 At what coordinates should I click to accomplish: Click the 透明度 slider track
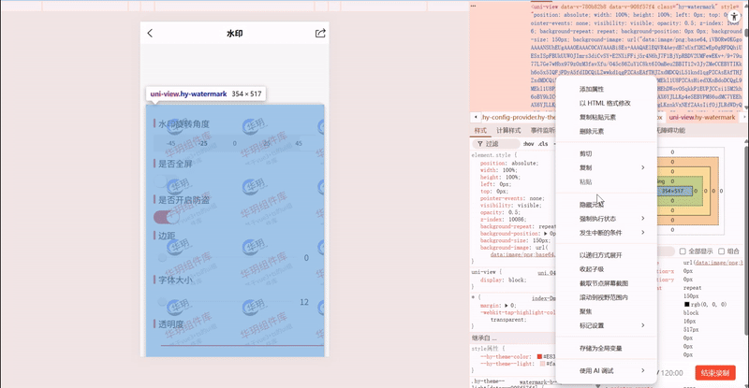pyautogui.click(x=242, y=345)
